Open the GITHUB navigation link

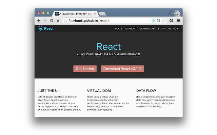tap(173, 28)
